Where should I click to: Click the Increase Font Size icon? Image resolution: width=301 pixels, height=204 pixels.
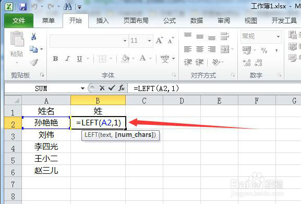160,40
